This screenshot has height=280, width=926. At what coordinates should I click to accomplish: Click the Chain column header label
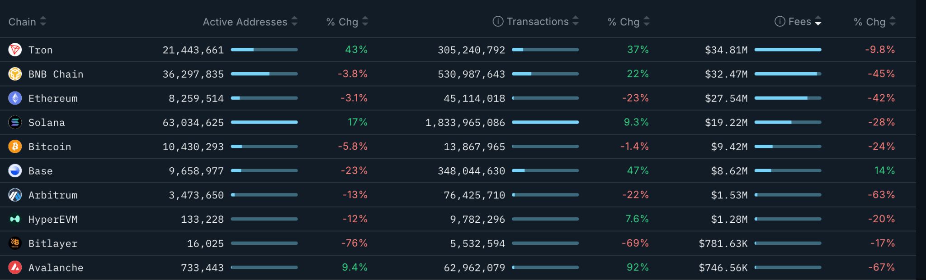[x=23, y=21]
